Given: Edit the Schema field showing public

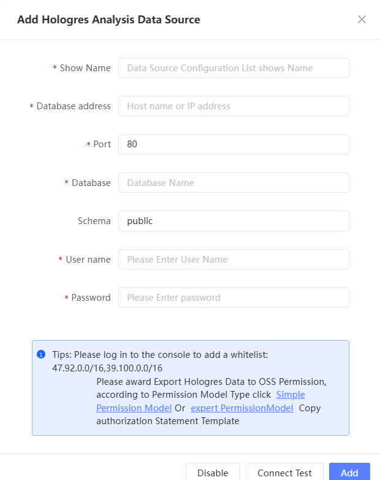Looking at the screenshot, I should [x=234, y=221].
